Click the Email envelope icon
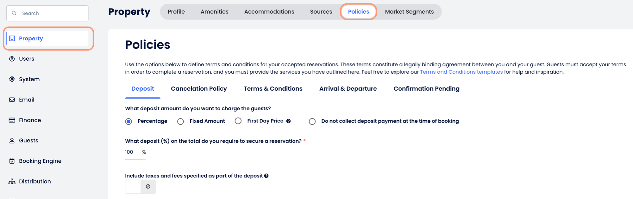This screenshot has height=199, width=633. [x=12, y=100]
